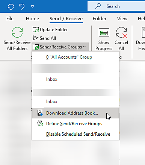Open the View ribbon tab
The width and height of the screenshot is (145, 165).
[122, 19]
